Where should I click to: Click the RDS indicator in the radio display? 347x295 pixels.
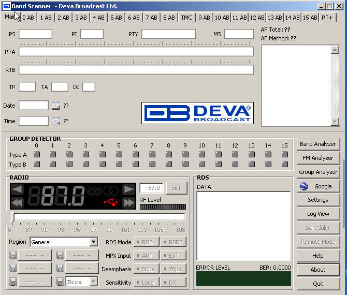[x=94, y=190]
